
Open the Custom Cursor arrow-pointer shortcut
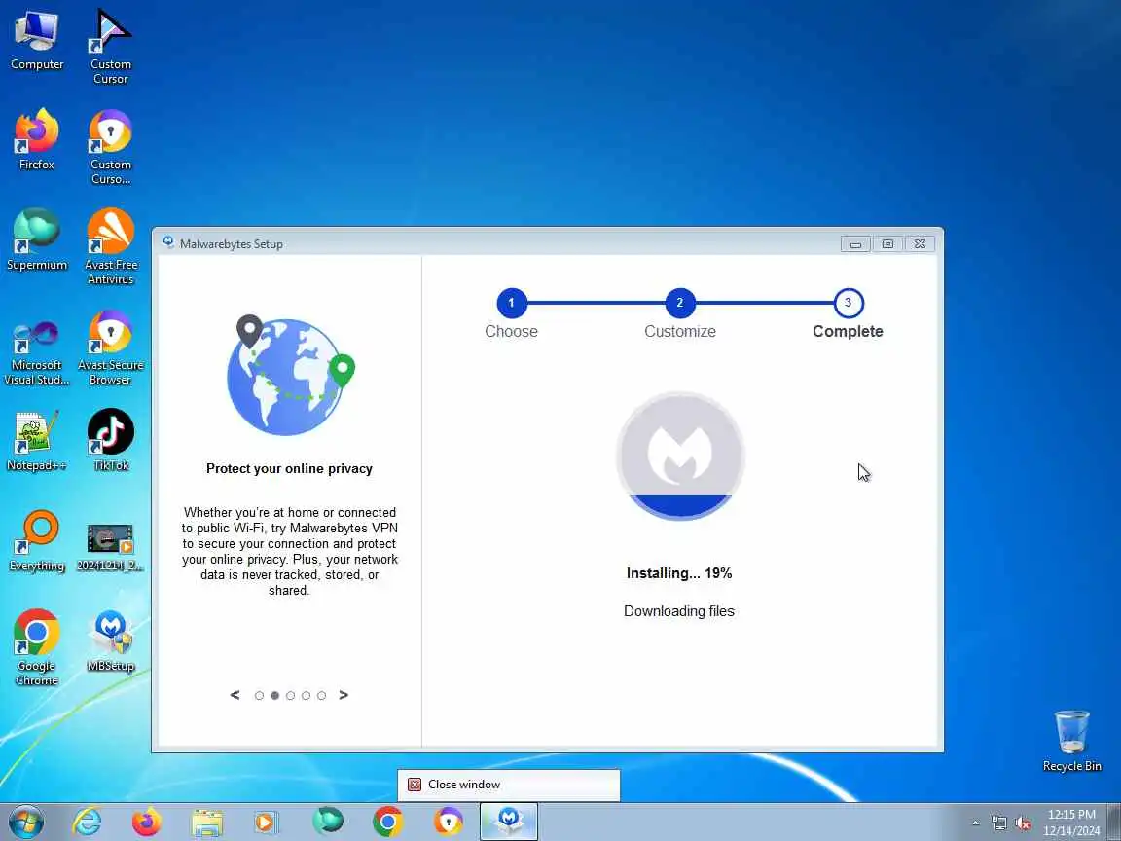pyautogui.click(x=110, y=47)
